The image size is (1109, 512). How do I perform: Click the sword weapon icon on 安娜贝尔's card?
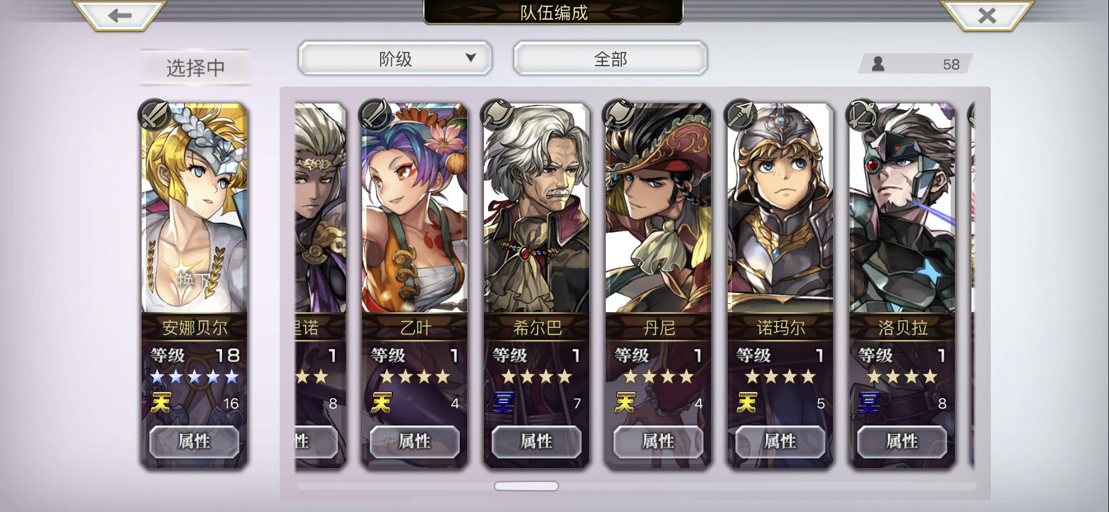(x=155, y=114)
